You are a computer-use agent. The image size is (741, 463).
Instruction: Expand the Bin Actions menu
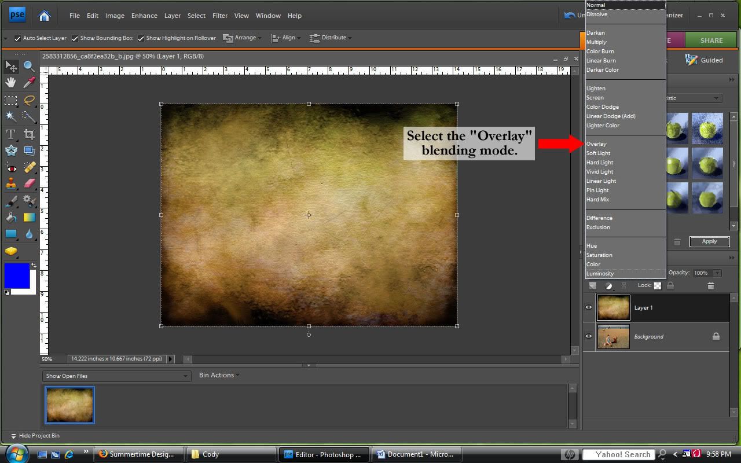219,375
